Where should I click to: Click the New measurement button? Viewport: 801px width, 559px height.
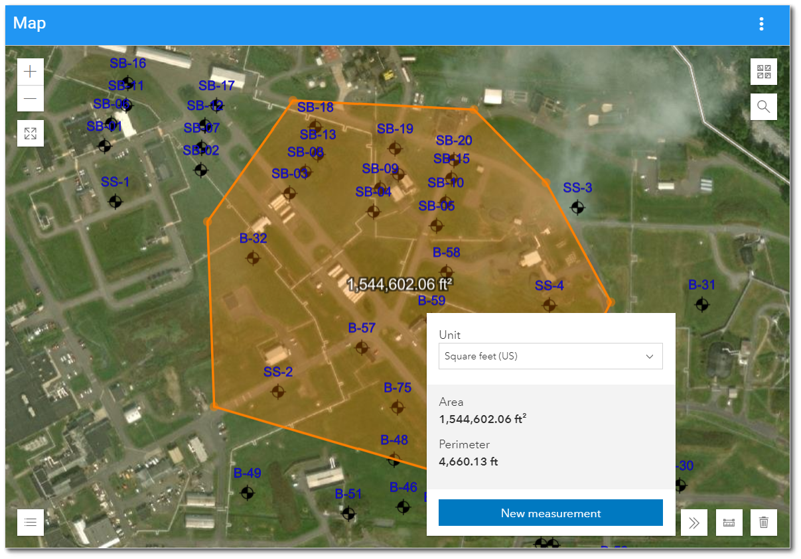tap(550, 512)
